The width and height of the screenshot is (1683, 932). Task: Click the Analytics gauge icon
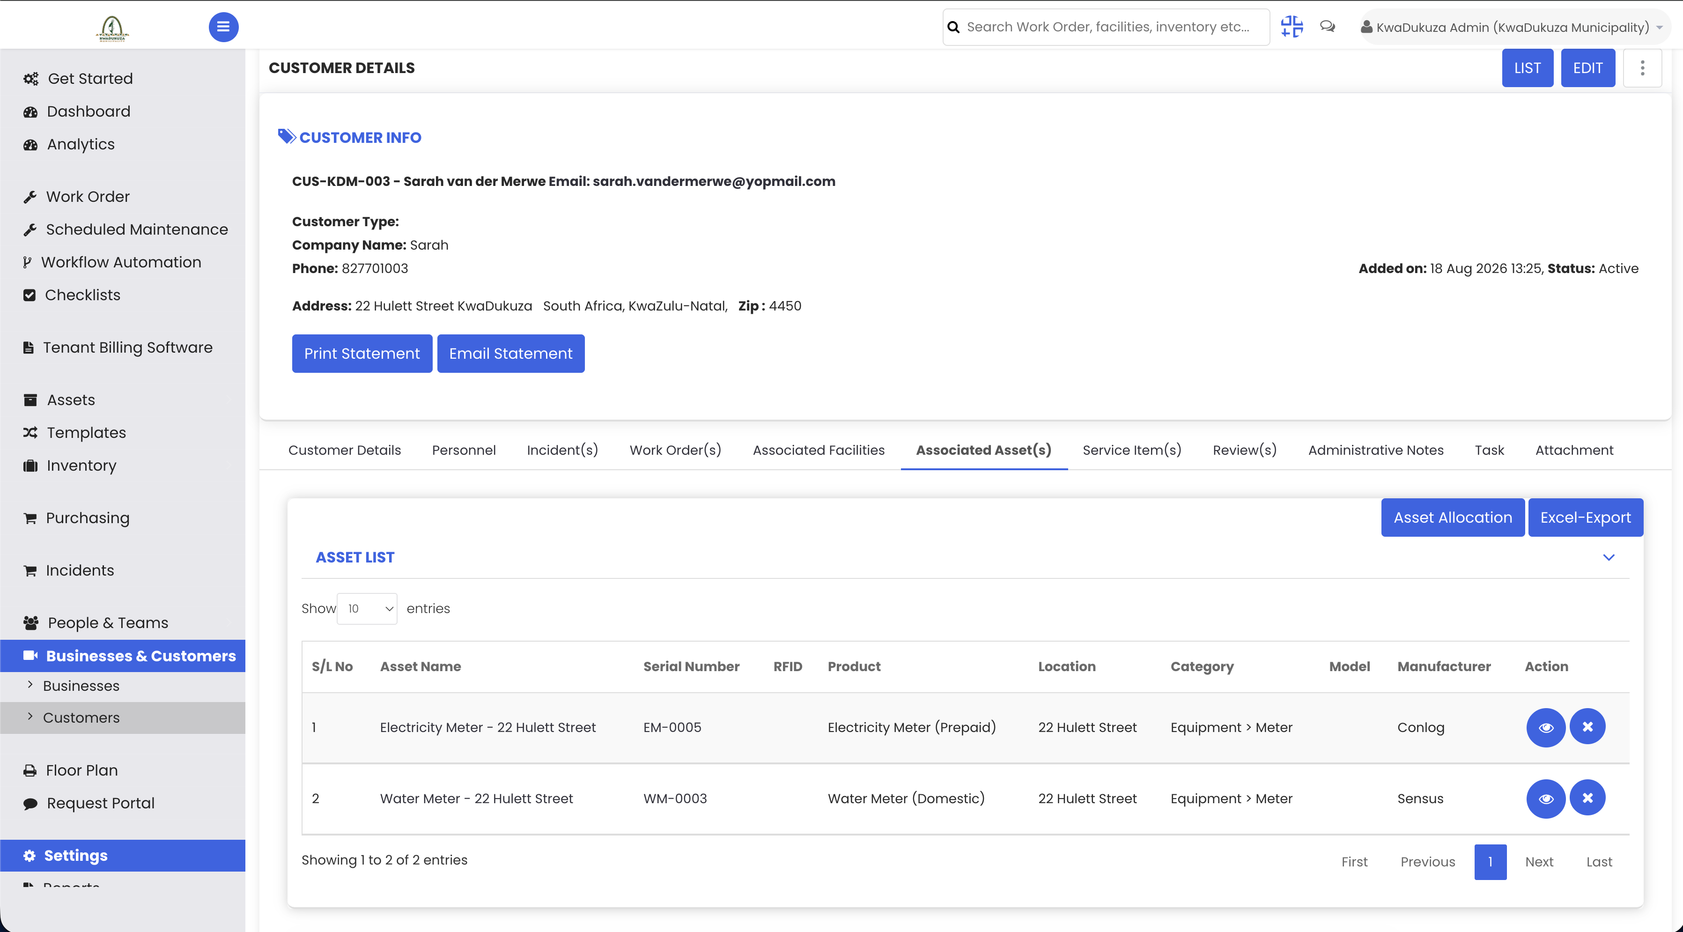(x=30, y=144)
